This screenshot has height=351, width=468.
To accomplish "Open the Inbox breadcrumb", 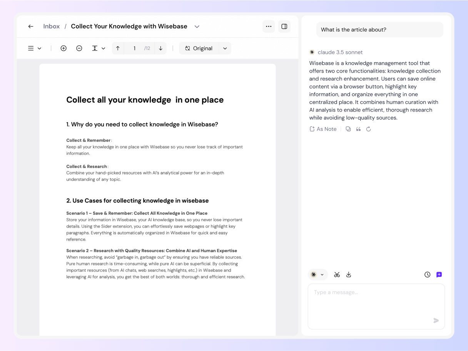I will (x=52, y=27).
